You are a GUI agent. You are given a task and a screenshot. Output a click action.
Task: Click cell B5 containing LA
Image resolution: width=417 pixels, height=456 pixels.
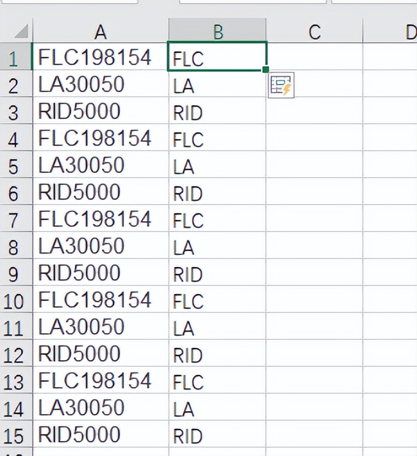217,164
